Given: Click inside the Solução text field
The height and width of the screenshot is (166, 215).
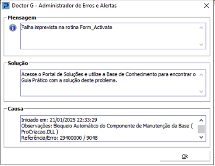Looking at the screenshot, I should pyautogui.click(x=113, y=83).
